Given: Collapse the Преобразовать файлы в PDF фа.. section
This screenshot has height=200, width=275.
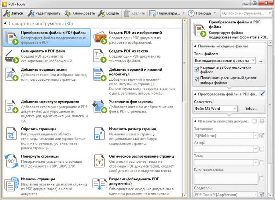Looking at the screenshot, I should pyautogui.click(x=195, y=94).
